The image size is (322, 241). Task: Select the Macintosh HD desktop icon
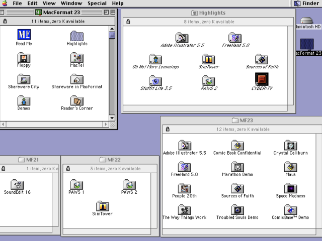point(306,21)
